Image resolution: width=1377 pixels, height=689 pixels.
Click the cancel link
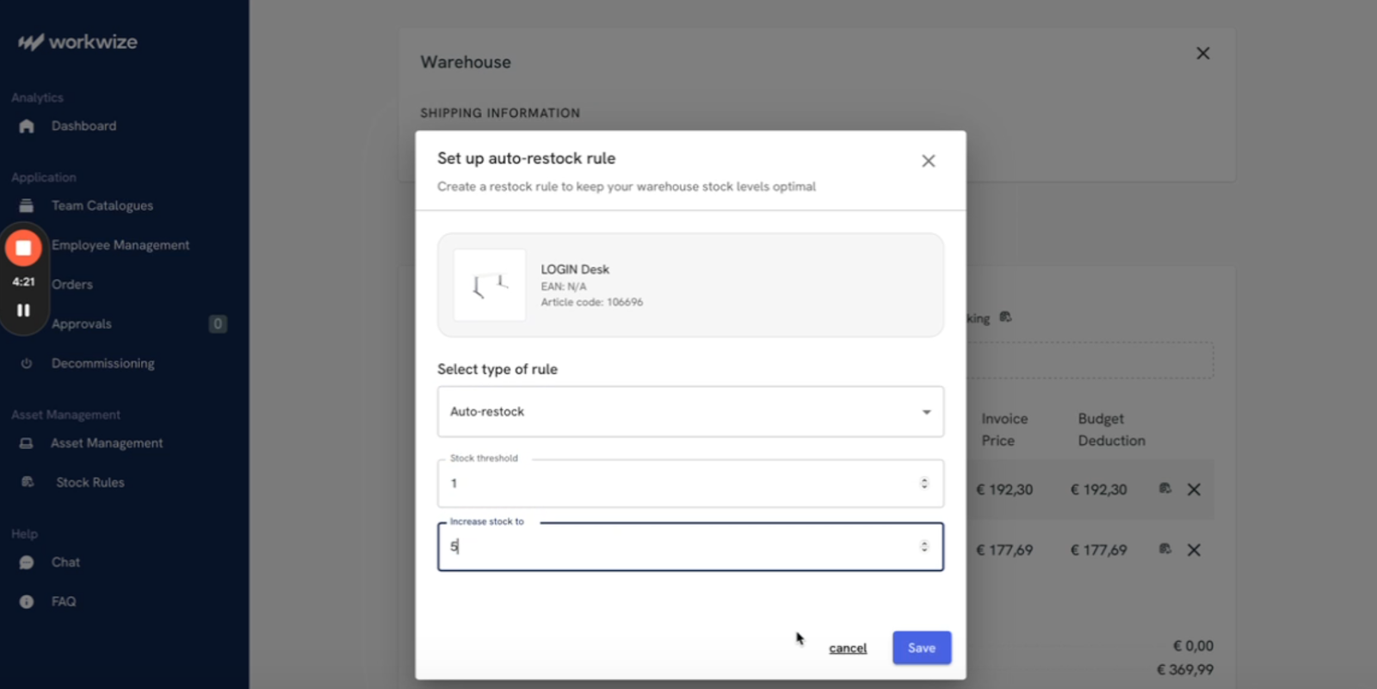coord(847,649)
